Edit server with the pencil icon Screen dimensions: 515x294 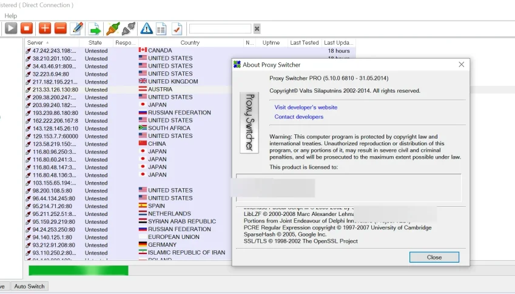pyautogui.click(x=77, y=28)
